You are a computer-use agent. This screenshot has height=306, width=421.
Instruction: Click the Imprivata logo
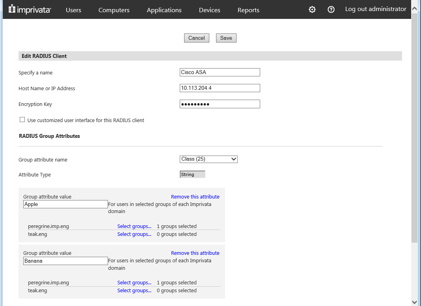(x=30, y=9)
